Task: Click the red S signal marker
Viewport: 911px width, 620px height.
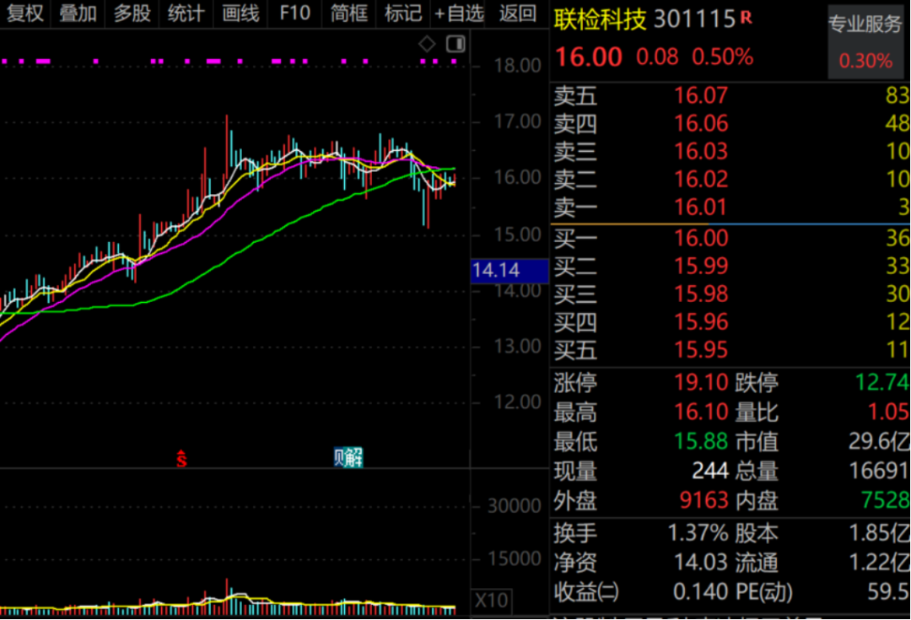Action: tap(181, 459)
